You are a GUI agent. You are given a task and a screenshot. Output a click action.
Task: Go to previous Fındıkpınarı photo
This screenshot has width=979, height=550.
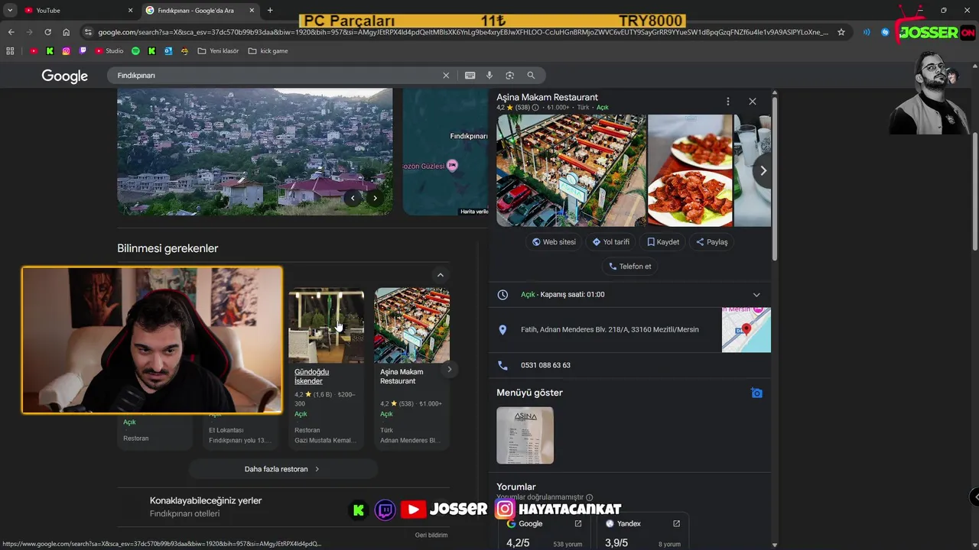click(x=353, y=198)
